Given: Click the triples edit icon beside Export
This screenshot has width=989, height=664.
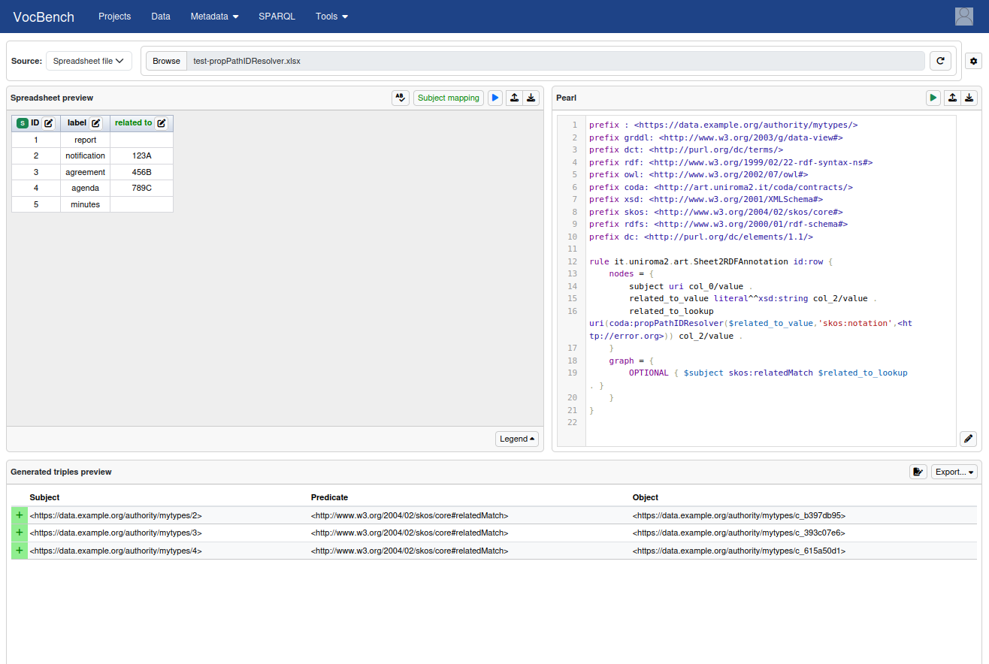Looking at the screenshot, I should tap(918, 472).
